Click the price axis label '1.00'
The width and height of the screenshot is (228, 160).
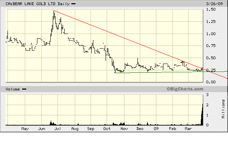(211, 34)
